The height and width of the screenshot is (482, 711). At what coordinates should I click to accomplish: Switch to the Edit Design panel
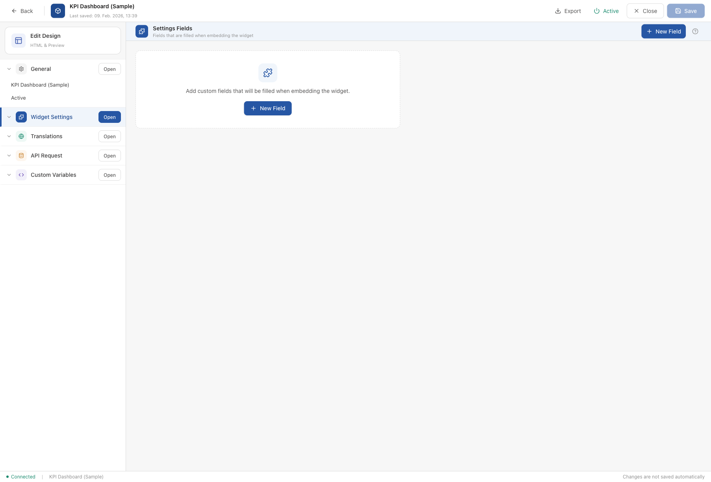[62, 40]
